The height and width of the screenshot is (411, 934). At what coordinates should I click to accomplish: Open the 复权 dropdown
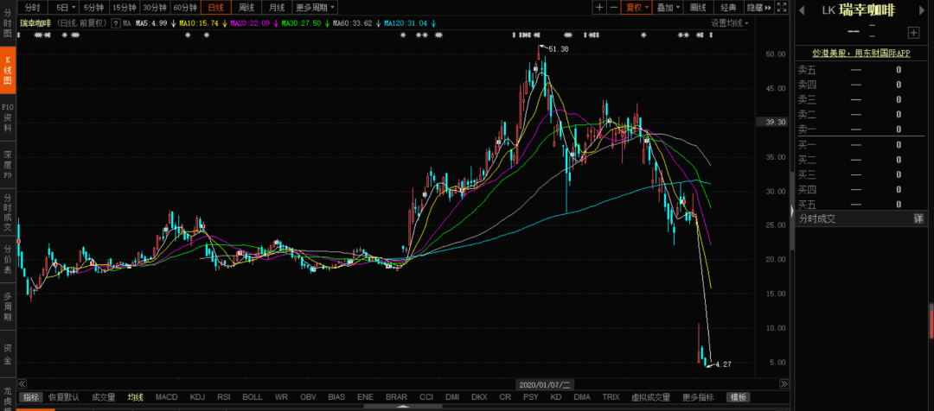tap(637, 7)
